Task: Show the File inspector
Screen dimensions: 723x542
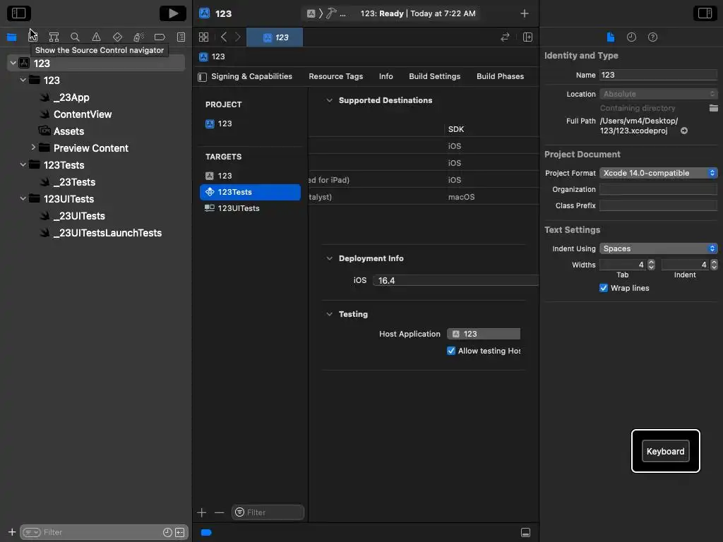Action: pos(611,37)
